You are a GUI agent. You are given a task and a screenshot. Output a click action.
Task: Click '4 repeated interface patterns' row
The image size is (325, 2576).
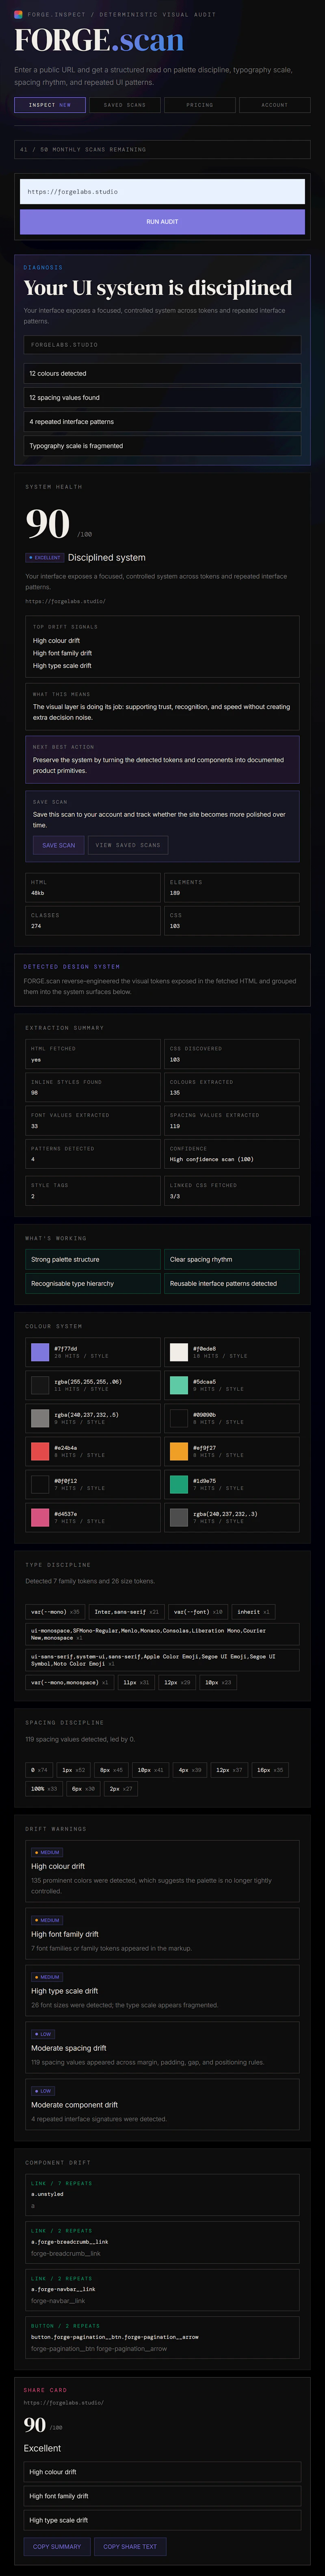[162, 421]
